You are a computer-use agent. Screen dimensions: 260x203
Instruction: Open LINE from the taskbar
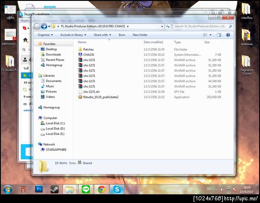click(x=86, y=189)
